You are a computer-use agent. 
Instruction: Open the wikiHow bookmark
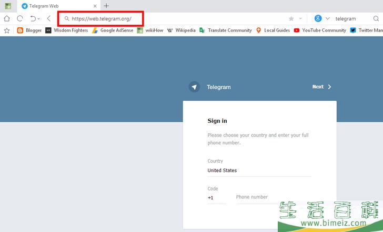pos(150,30)
